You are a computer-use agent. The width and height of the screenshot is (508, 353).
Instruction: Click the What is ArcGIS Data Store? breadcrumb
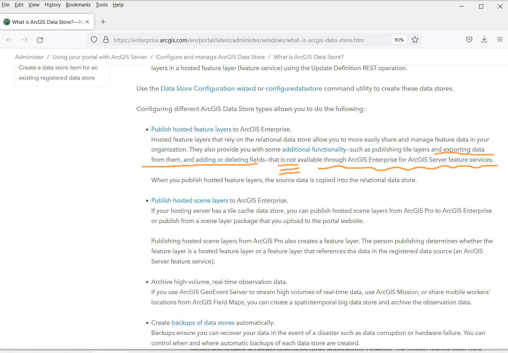coord(309,57)
